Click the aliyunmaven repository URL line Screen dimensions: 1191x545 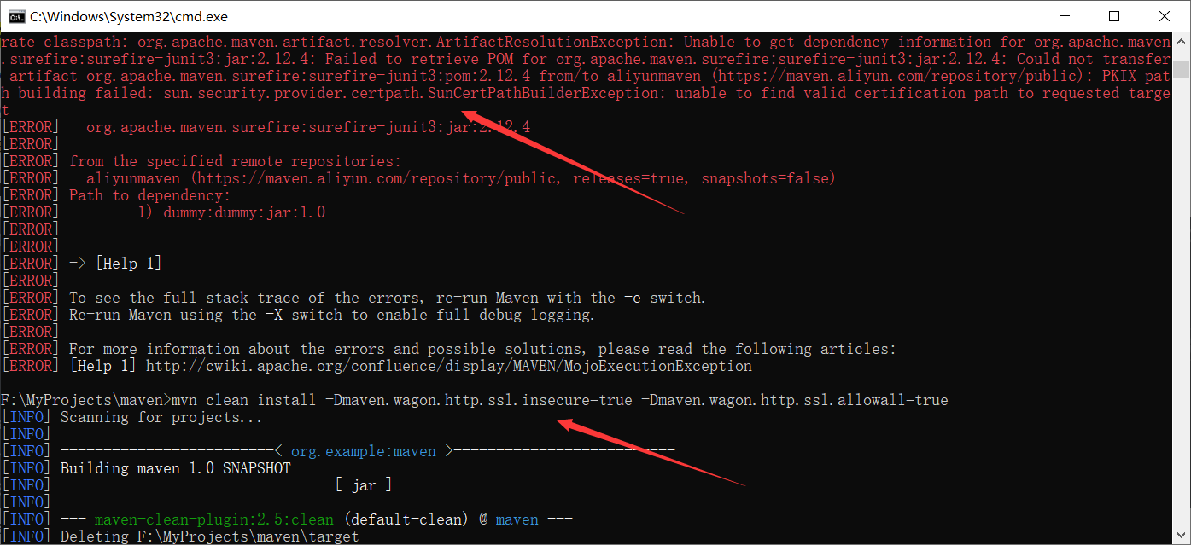point(461,178)
